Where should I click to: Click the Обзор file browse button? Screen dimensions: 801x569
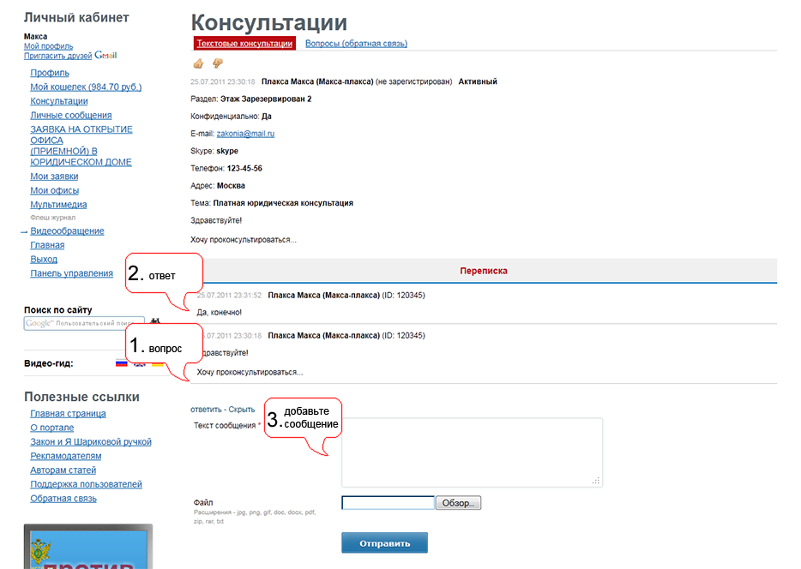point(458,502)
